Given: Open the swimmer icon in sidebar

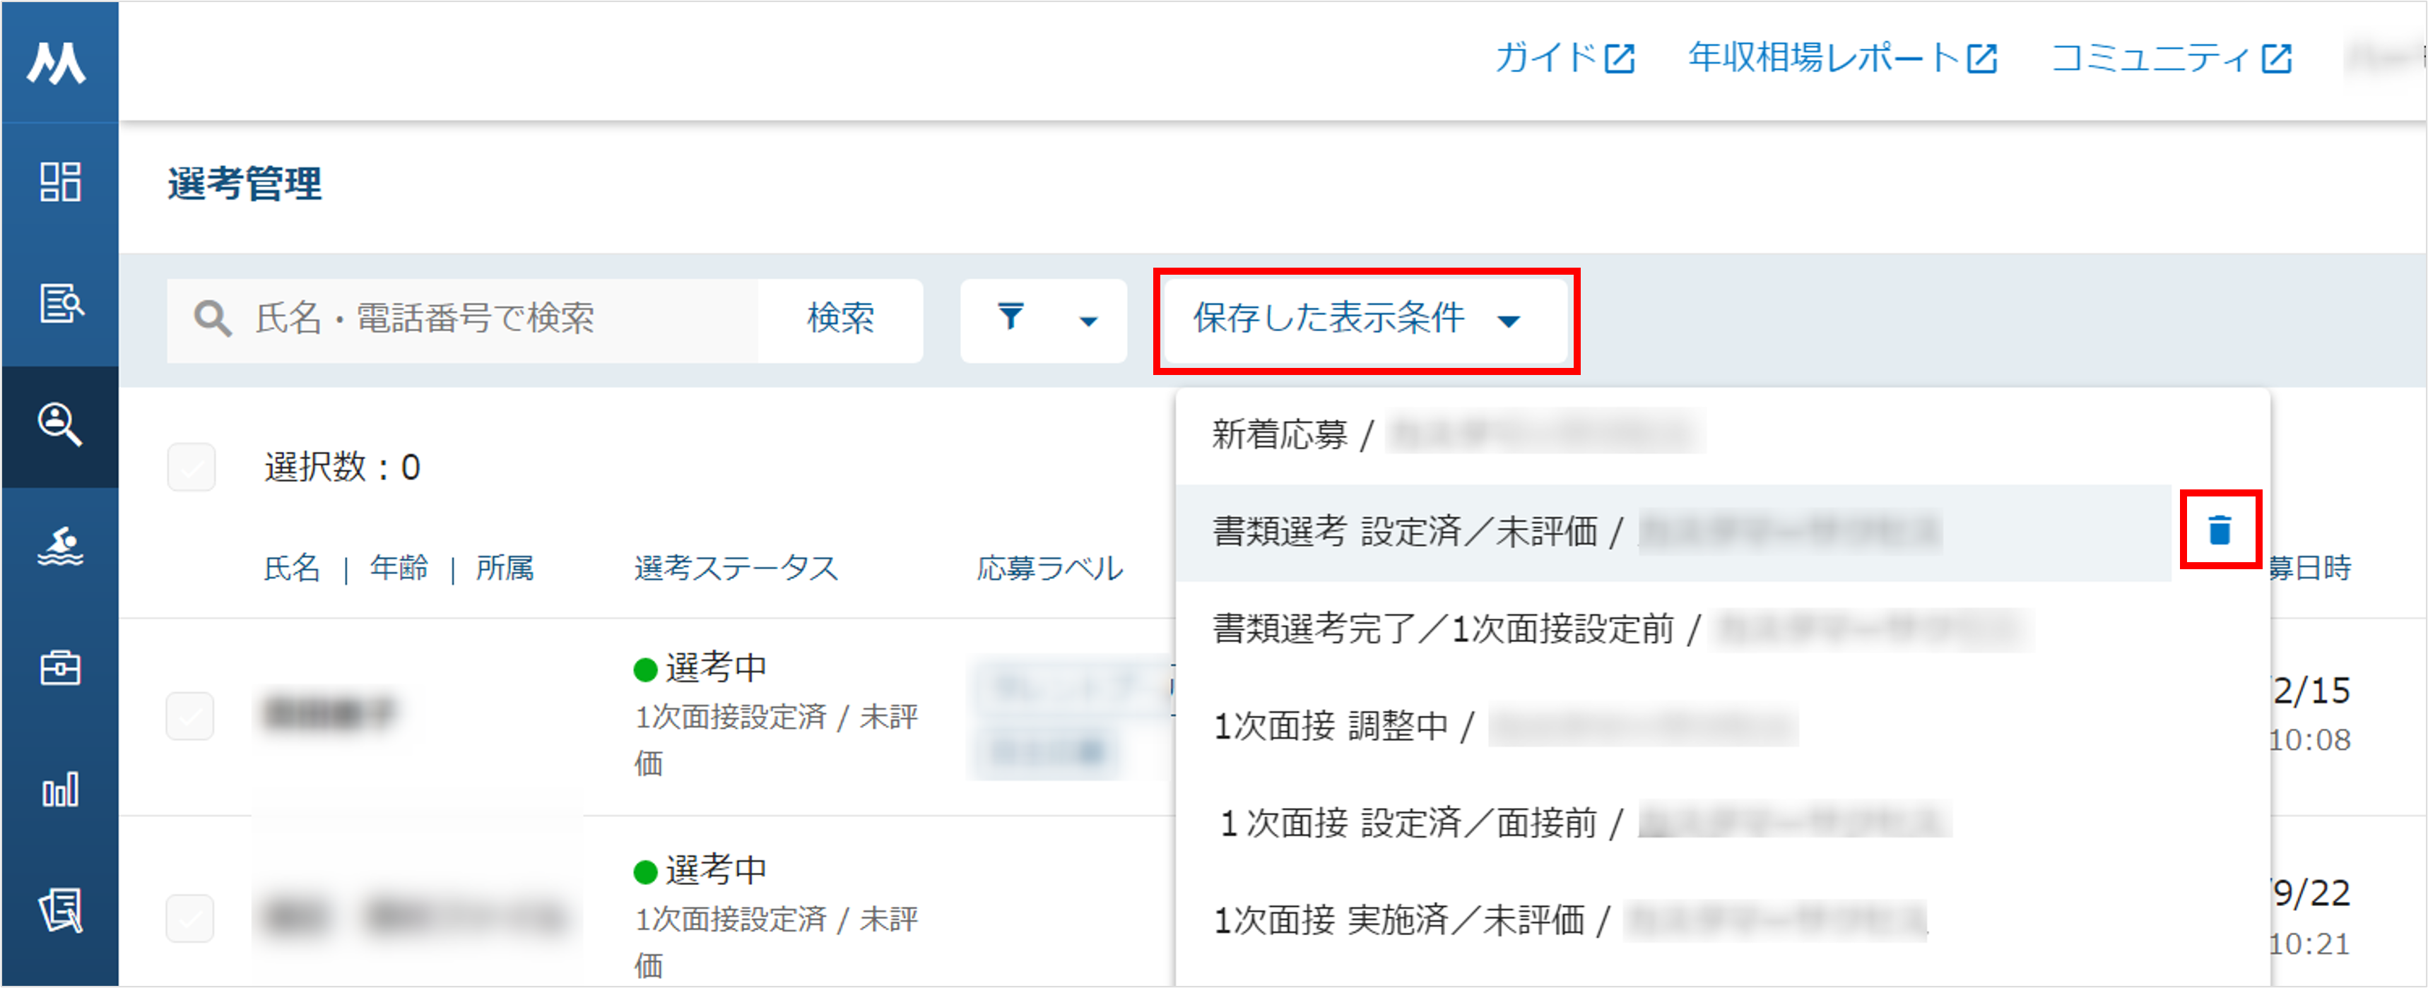Looking at the screenshot, I should tap(60, 547).
